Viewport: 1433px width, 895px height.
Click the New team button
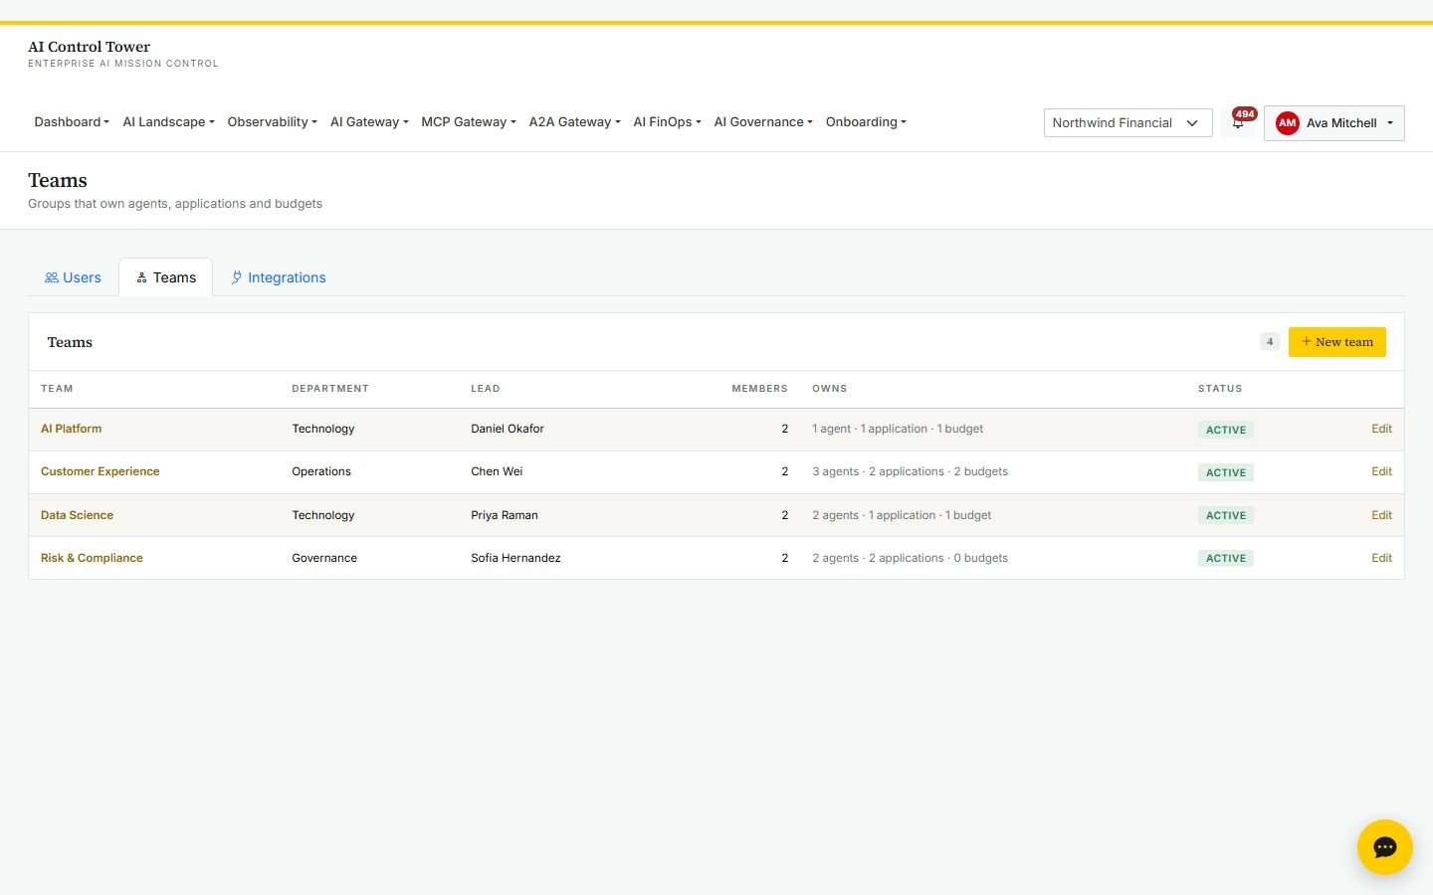(x=1336, y=342)
